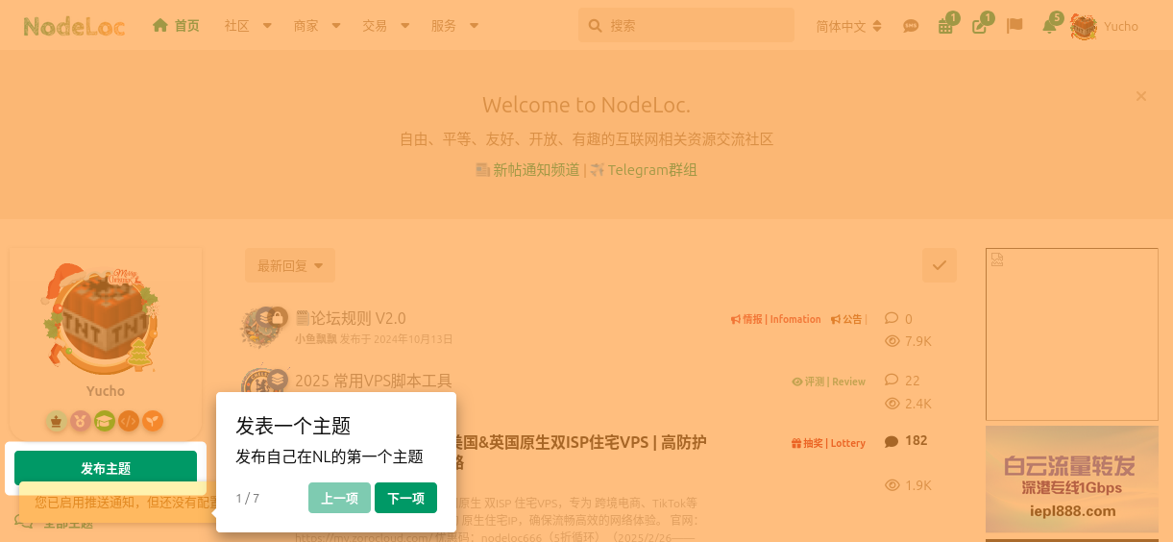Image resolution: width=1173 pixels, height=542 pixels.
Task: Click the large TNT profile avatar
Action: coord(101,319)
